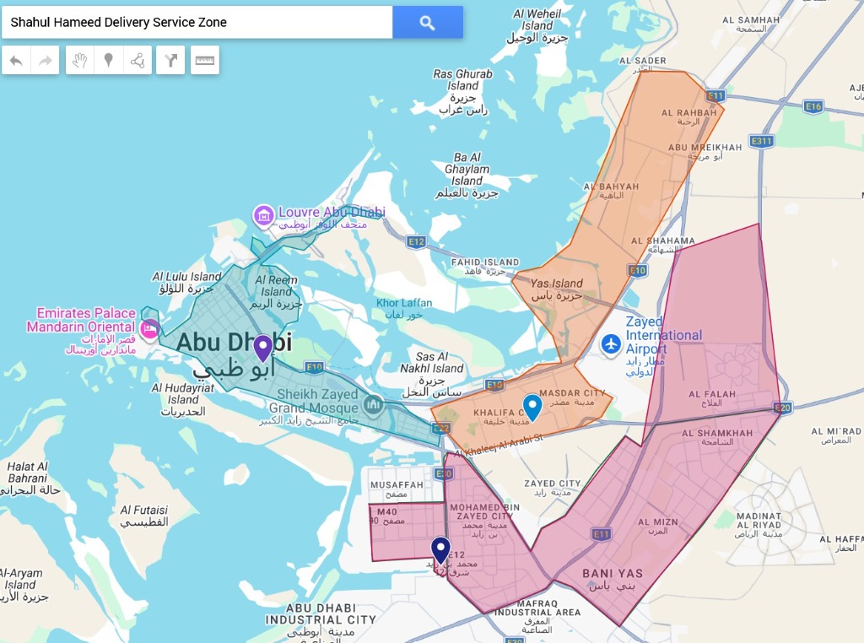864x643 pixels.
Task: Focus the Shahul Hameed Delivery Service Zone search box
Action: coord(197,23)
